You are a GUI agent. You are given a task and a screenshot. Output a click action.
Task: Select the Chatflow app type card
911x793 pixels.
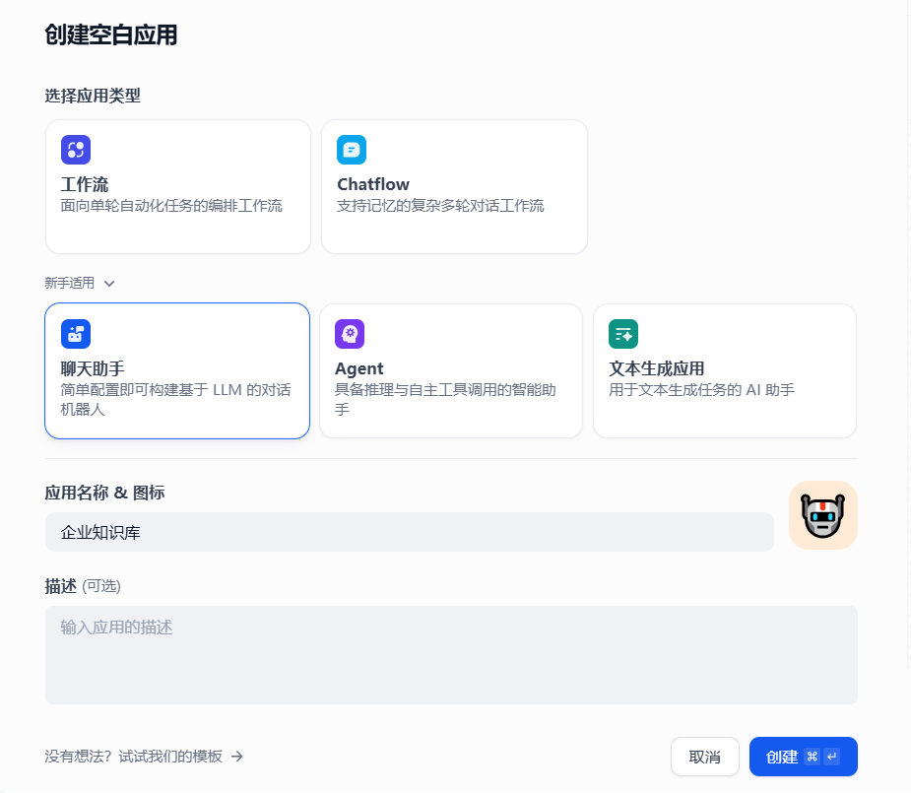(454, 186)
